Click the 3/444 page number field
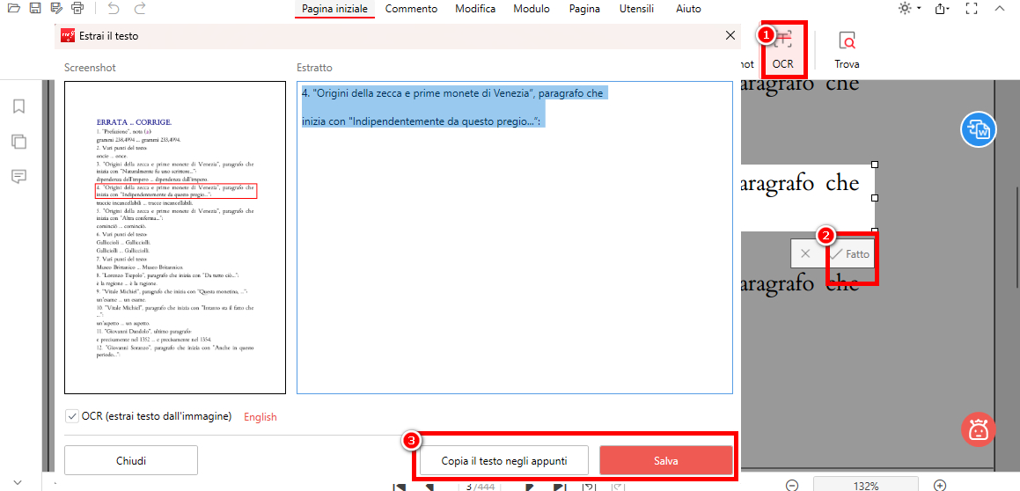This screenshot has height=491, width=1020. 478,486
